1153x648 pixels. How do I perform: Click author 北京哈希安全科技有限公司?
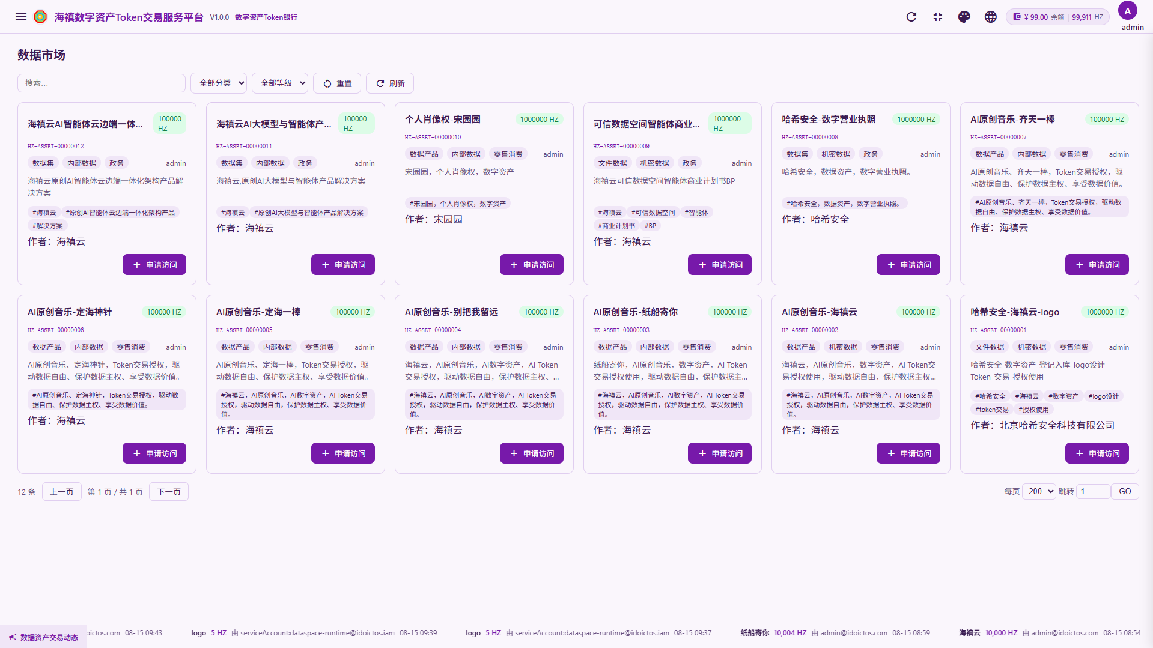point(1057,425)
